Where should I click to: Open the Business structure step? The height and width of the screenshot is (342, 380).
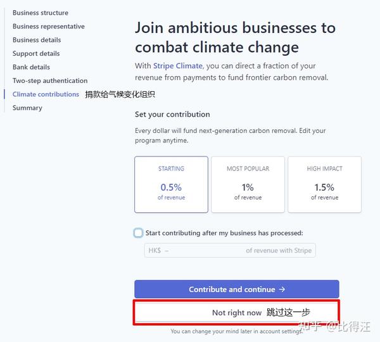click(x=41, y=13)
